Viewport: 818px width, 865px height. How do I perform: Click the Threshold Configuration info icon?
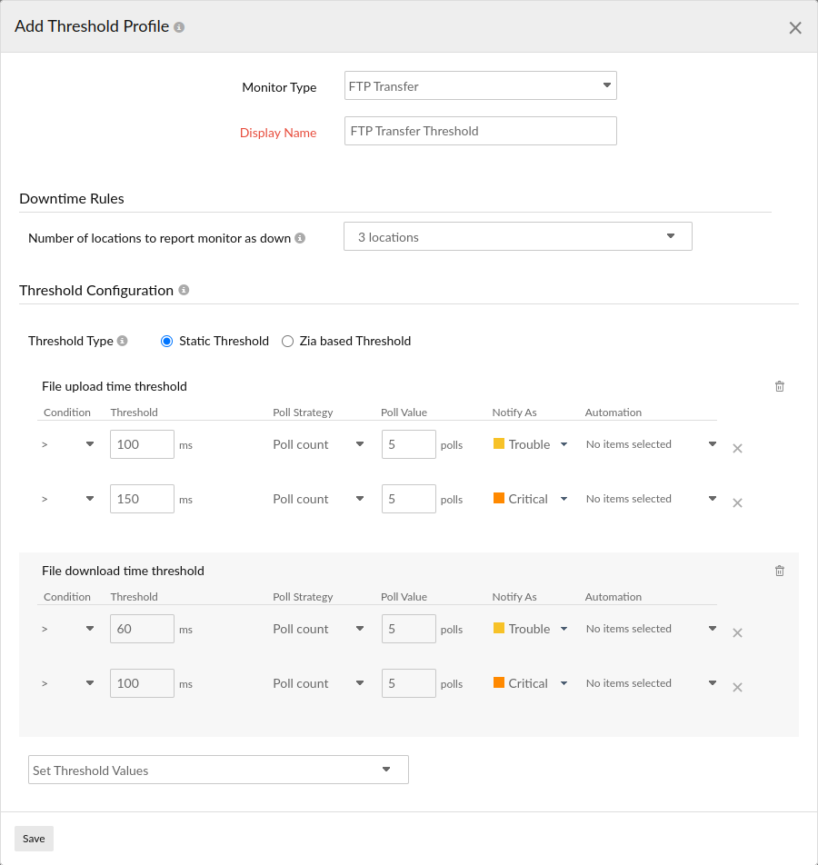point(184,290)
